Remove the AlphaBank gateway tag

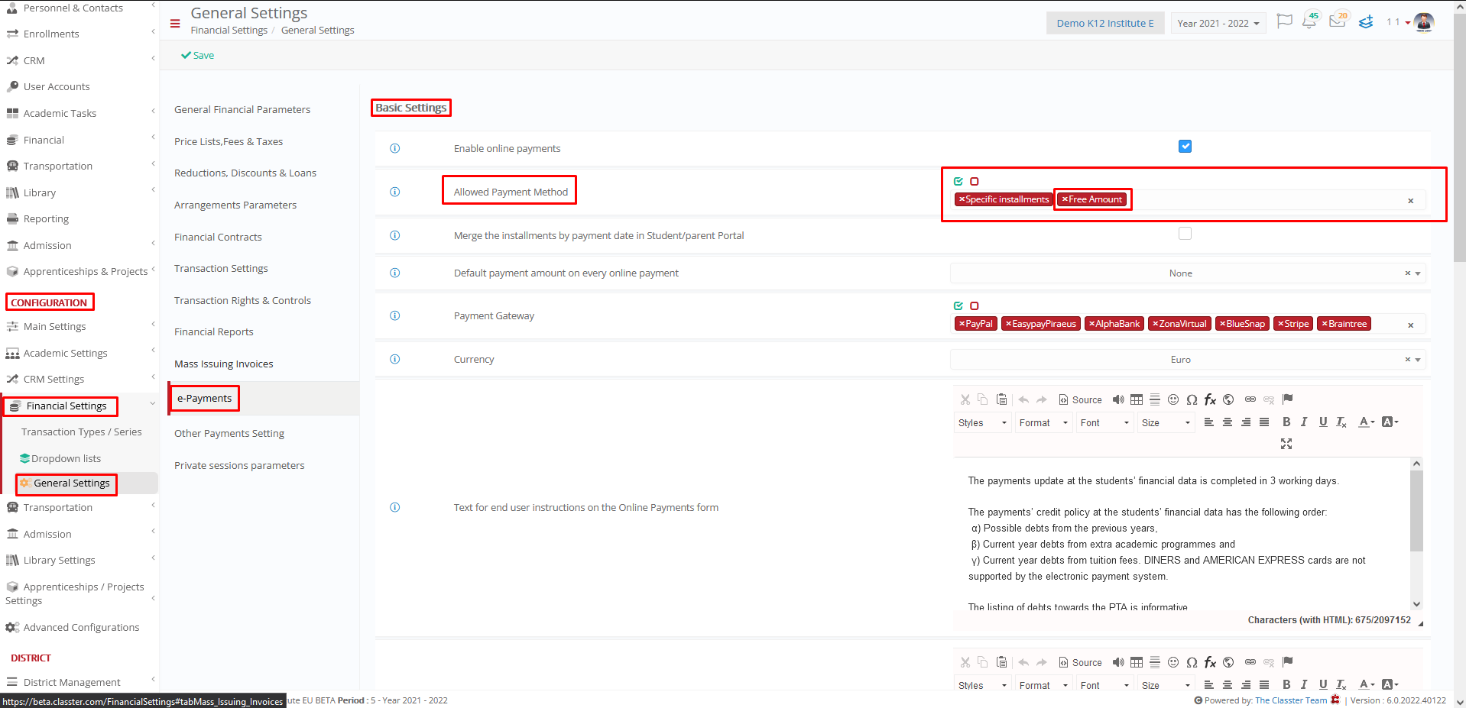coord(1091,324)
